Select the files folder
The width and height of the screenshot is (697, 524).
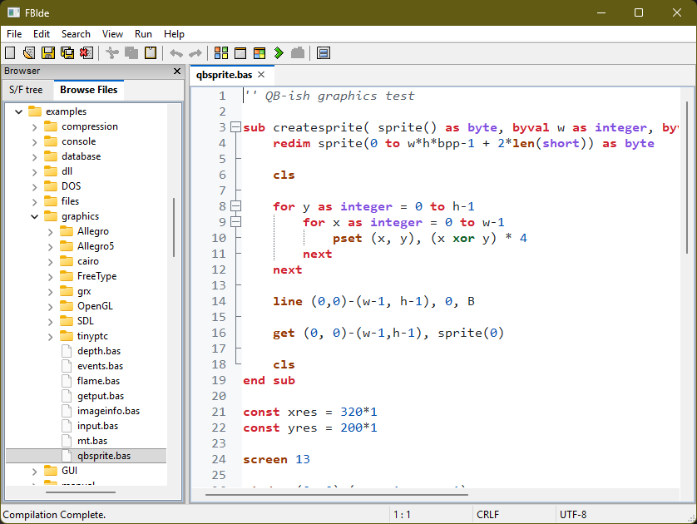[x=70, y=201]
